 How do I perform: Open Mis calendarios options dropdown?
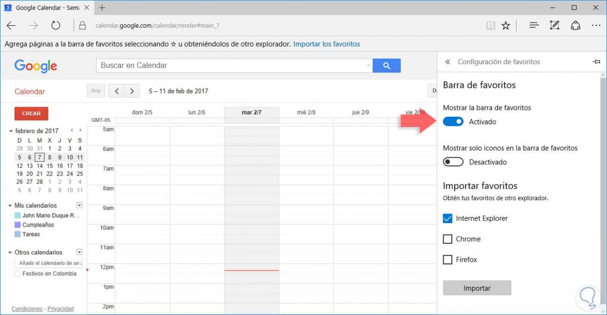pos(79,205)
